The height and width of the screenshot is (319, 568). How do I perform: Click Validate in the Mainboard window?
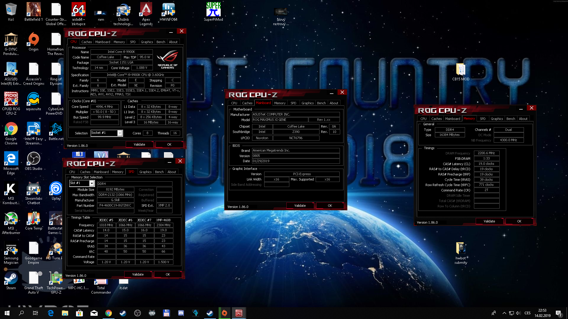300,206
